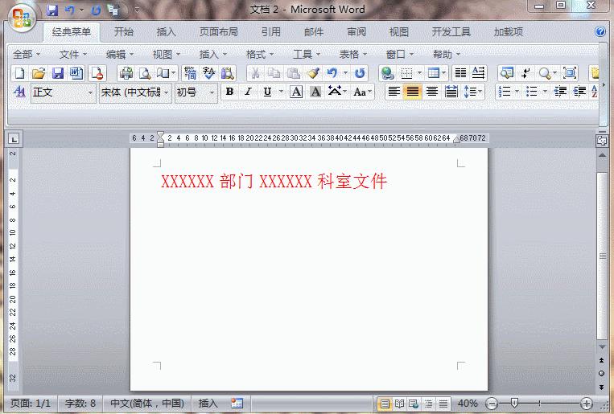
Task: Undo the last action in the toolbar
Action: click(x=332, y=73)
